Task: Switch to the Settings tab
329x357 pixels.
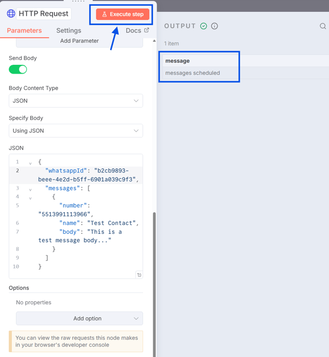Action: pos(69,30)
